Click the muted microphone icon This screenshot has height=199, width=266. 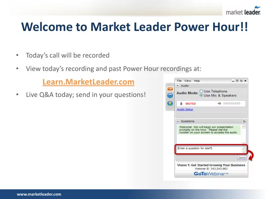181,104
